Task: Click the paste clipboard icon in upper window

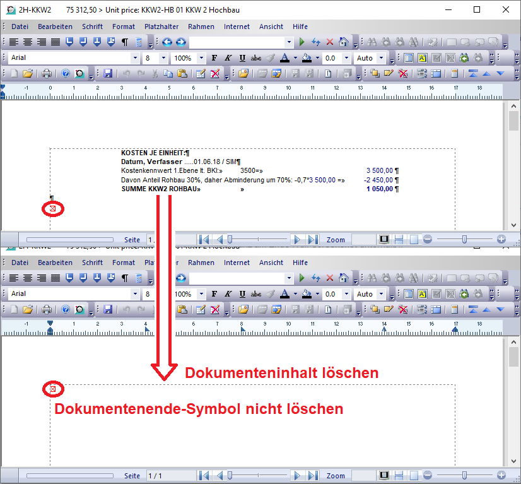Action: click(x=182, y=73)
